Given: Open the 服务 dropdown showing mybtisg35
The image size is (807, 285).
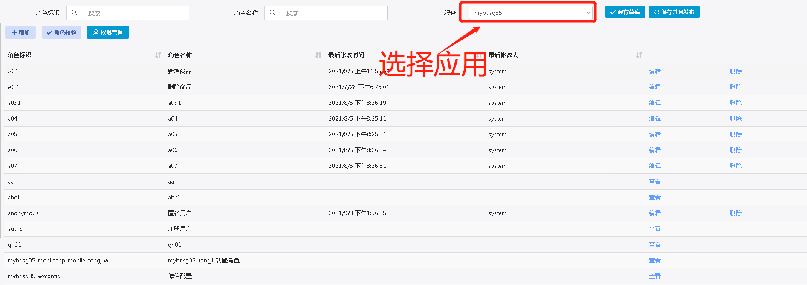Looking at the screenshot, I should click(531, 13).
